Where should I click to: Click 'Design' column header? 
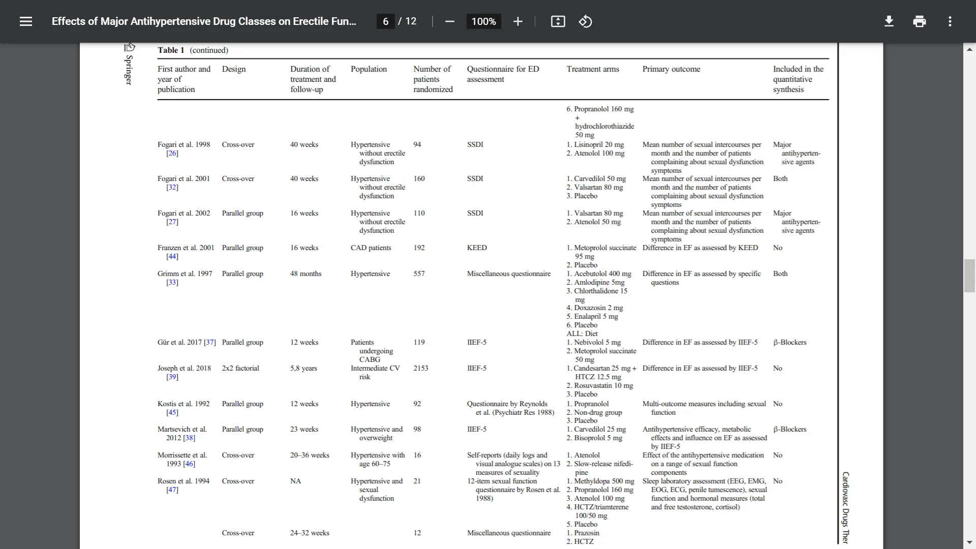coord(234,69)
